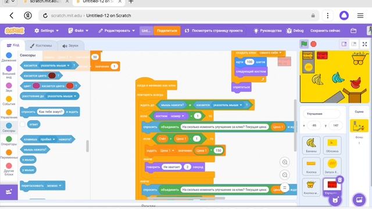Select the Обложка sprite
The image size is (372, 209).
[x=332, y=145]
